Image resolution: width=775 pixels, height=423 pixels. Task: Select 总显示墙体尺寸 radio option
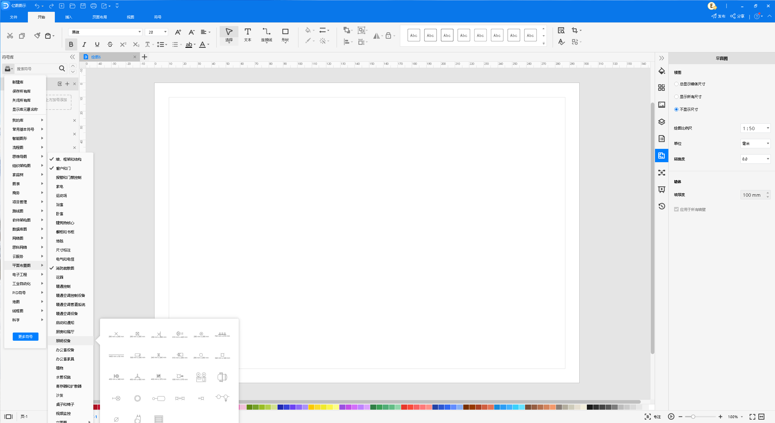(x=676, y=84)
